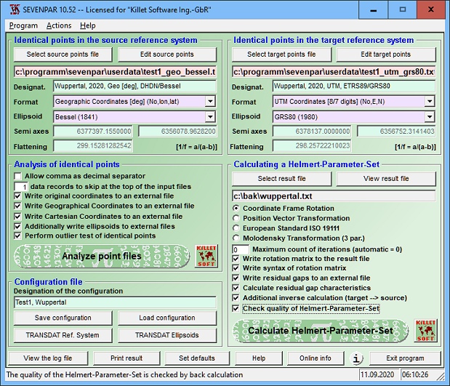The width and height of the screenshot is (450, 386).
Task: Click the status bar date 11.09.2020
Action: 379,375
